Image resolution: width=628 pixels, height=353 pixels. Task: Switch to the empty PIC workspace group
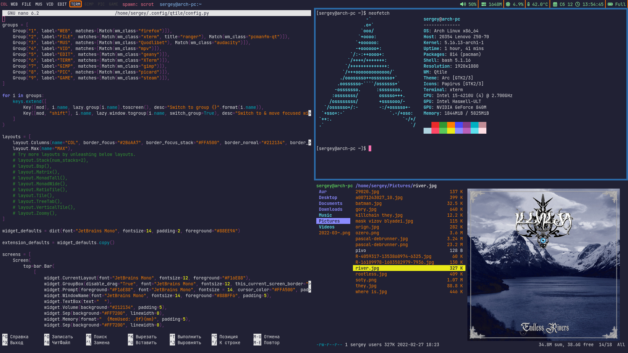click(x=101, y=4)
